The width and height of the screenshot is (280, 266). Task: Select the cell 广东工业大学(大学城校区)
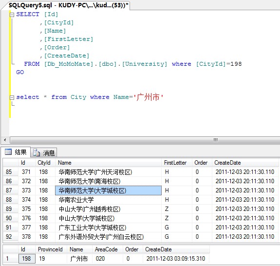(108, 228)
